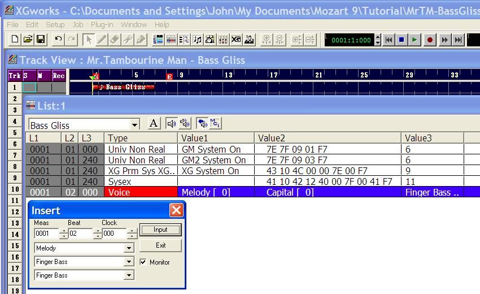This screenshot has width=480, height=294.
Task: Open the Help menu
Action: click(162, 24)
